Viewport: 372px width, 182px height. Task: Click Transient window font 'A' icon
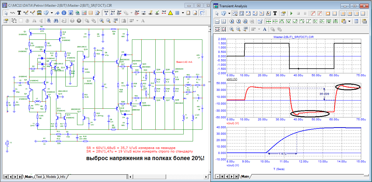click(265, 29)
